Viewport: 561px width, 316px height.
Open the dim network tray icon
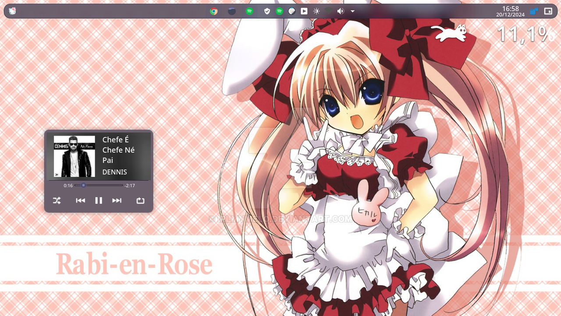click(328, 11)
